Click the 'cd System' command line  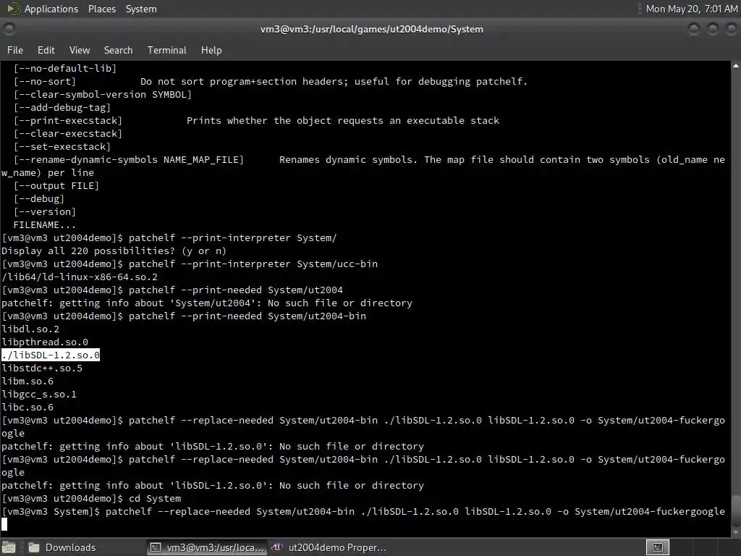coord(92,498)
